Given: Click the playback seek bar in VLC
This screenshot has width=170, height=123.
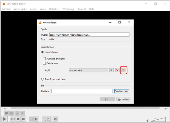Looking at the screenshot, I should tap(85, 108).
